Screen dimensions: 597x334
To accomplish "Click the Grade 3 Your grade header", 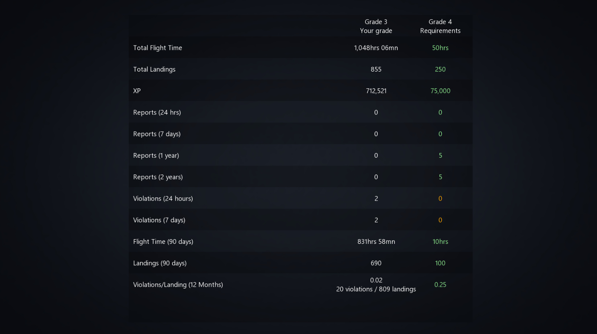I will click(376, 26).
